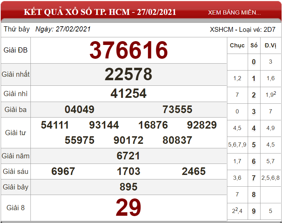Click the Giải tư number 92829
Viewport: 283px width, 223px height.
pyautogui.click(x=202, y=125)
